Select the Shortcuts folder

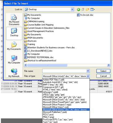point(30,41)
